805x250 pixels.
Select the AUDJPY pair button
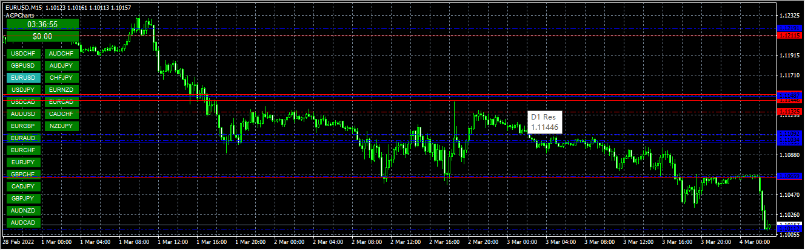(61, 65)
